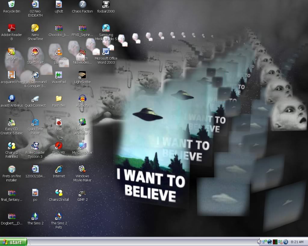Select the foobar2000 desktop shortcut
308x246 pixels.
(x=106, y=5)
